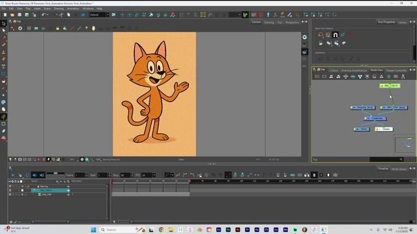The width and height of the screenshot is (417, 234).
Task: Select the Write node
Action: 362,129
